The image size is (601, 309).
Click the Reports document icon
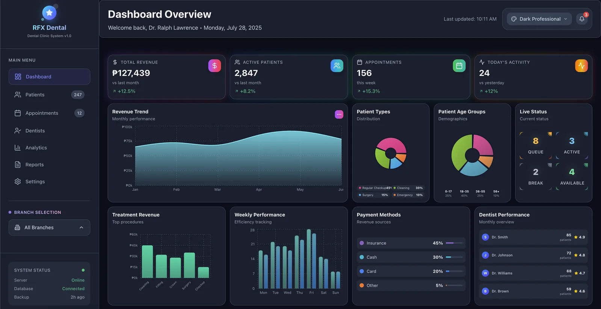pos(18,165)
